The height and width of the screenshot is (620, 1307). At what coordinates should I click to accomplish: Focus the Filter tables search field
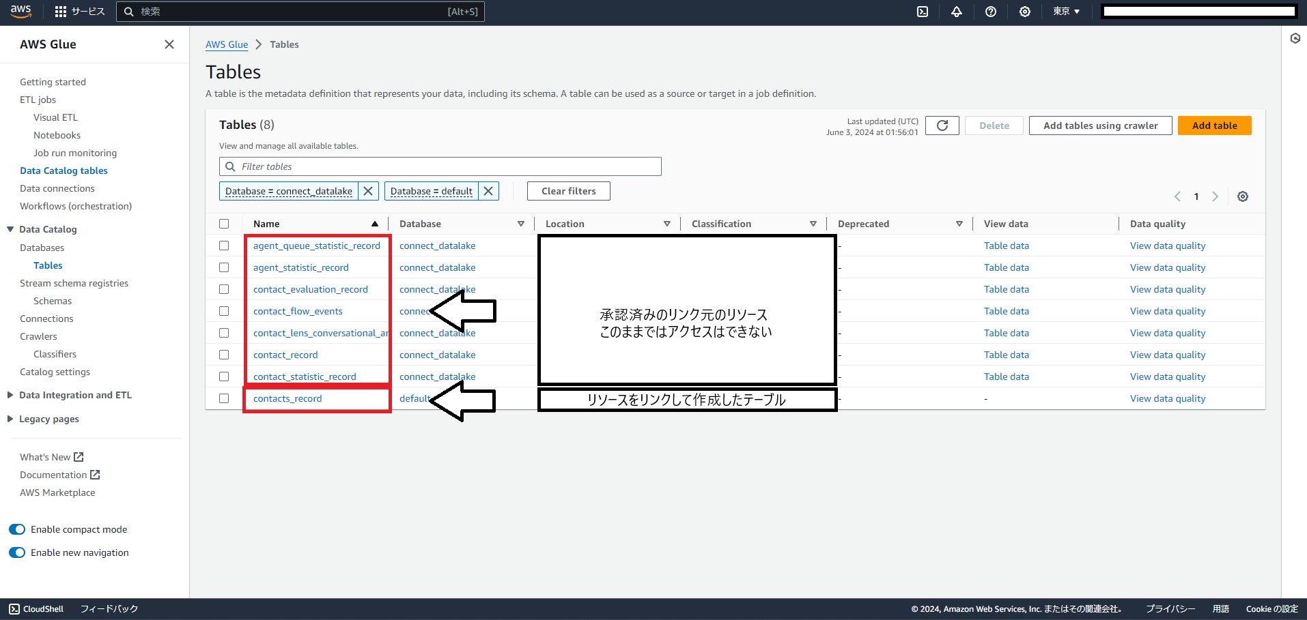point(440,166)
